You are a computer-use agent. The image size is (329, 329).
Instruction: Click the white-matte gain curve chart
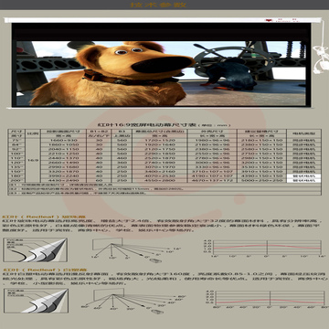268,299
